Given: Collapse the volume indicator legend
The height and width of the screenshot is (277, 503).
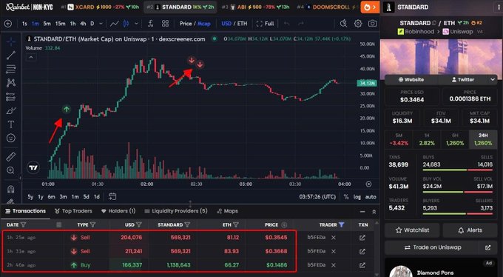Looking at the screenshot, I should [x=31, y=57].
